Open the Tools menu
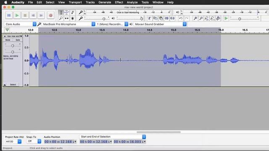 [x=145, y=3]
